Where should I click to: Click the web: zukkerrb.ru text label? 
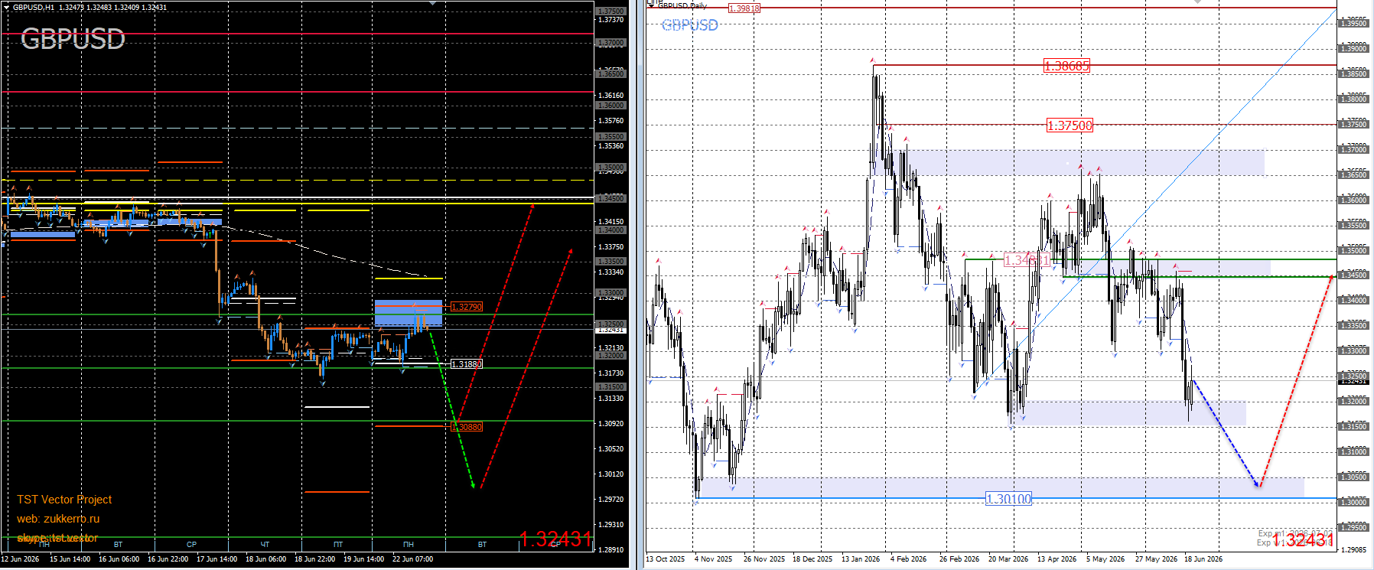[58, 519]
